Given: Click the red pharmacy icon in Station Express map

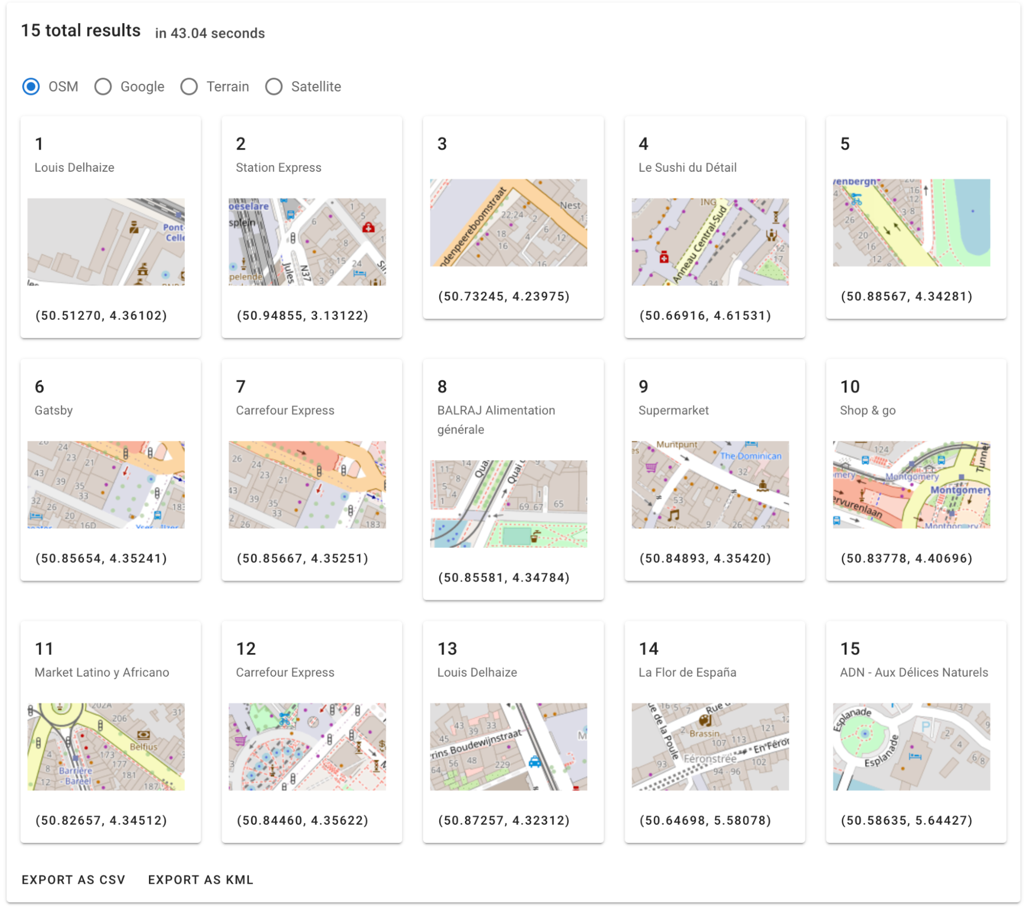Looking at the screenshot, I should pyautogui.click(x=368, y=227).
